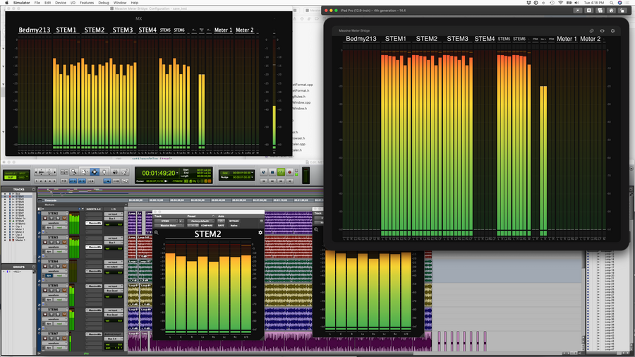Open the Simulator File menu
Image resolution: width=635 pixels, height=357 pixels.
click(x=37, y=2)
